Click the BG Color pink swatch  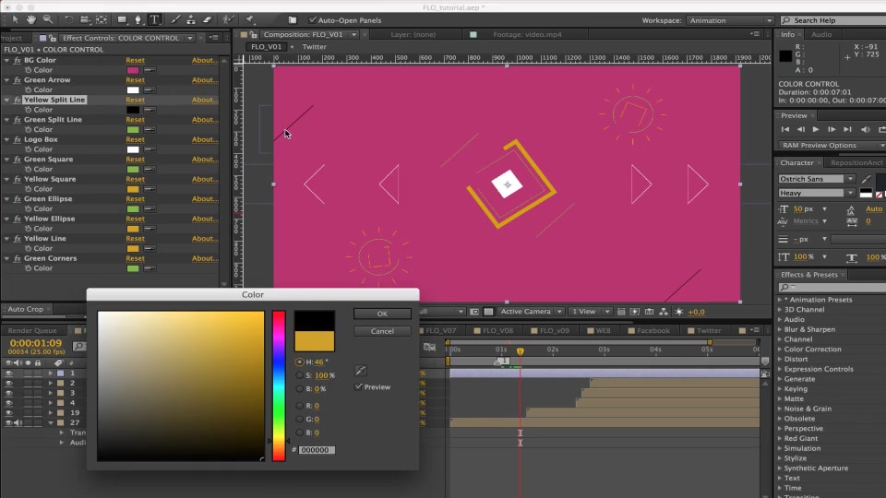[133, 70]
